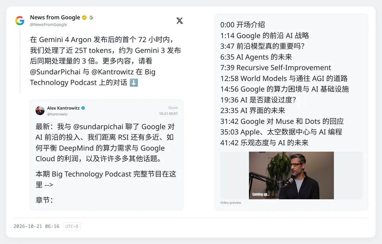
Task: Click the Google G profile avatar
Action: coord(20,21)
